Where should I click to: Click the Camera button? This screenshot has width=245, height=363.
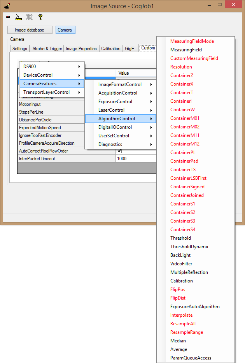click(65, 30)
